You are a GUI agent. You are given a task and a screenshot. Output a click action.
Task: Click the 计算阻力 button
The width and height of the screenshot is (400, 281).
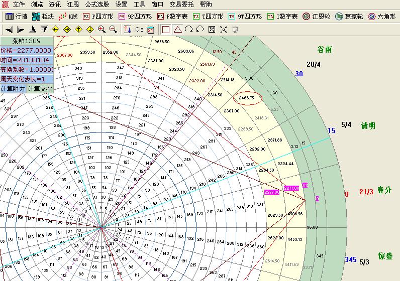point(13,88)
